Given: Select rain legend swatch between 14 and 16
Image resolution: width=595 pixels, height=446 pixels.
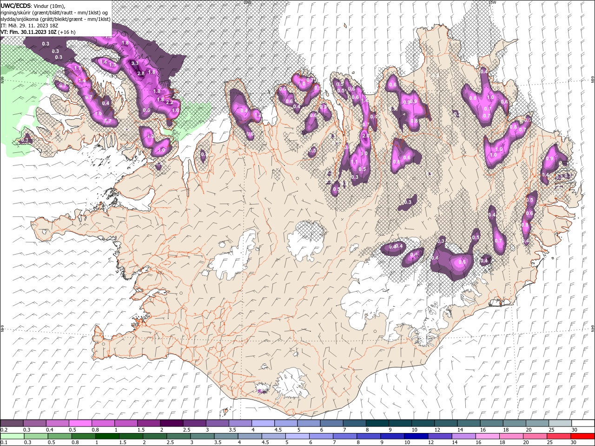Looking at the screenshot, I should [x=463, y=436].
